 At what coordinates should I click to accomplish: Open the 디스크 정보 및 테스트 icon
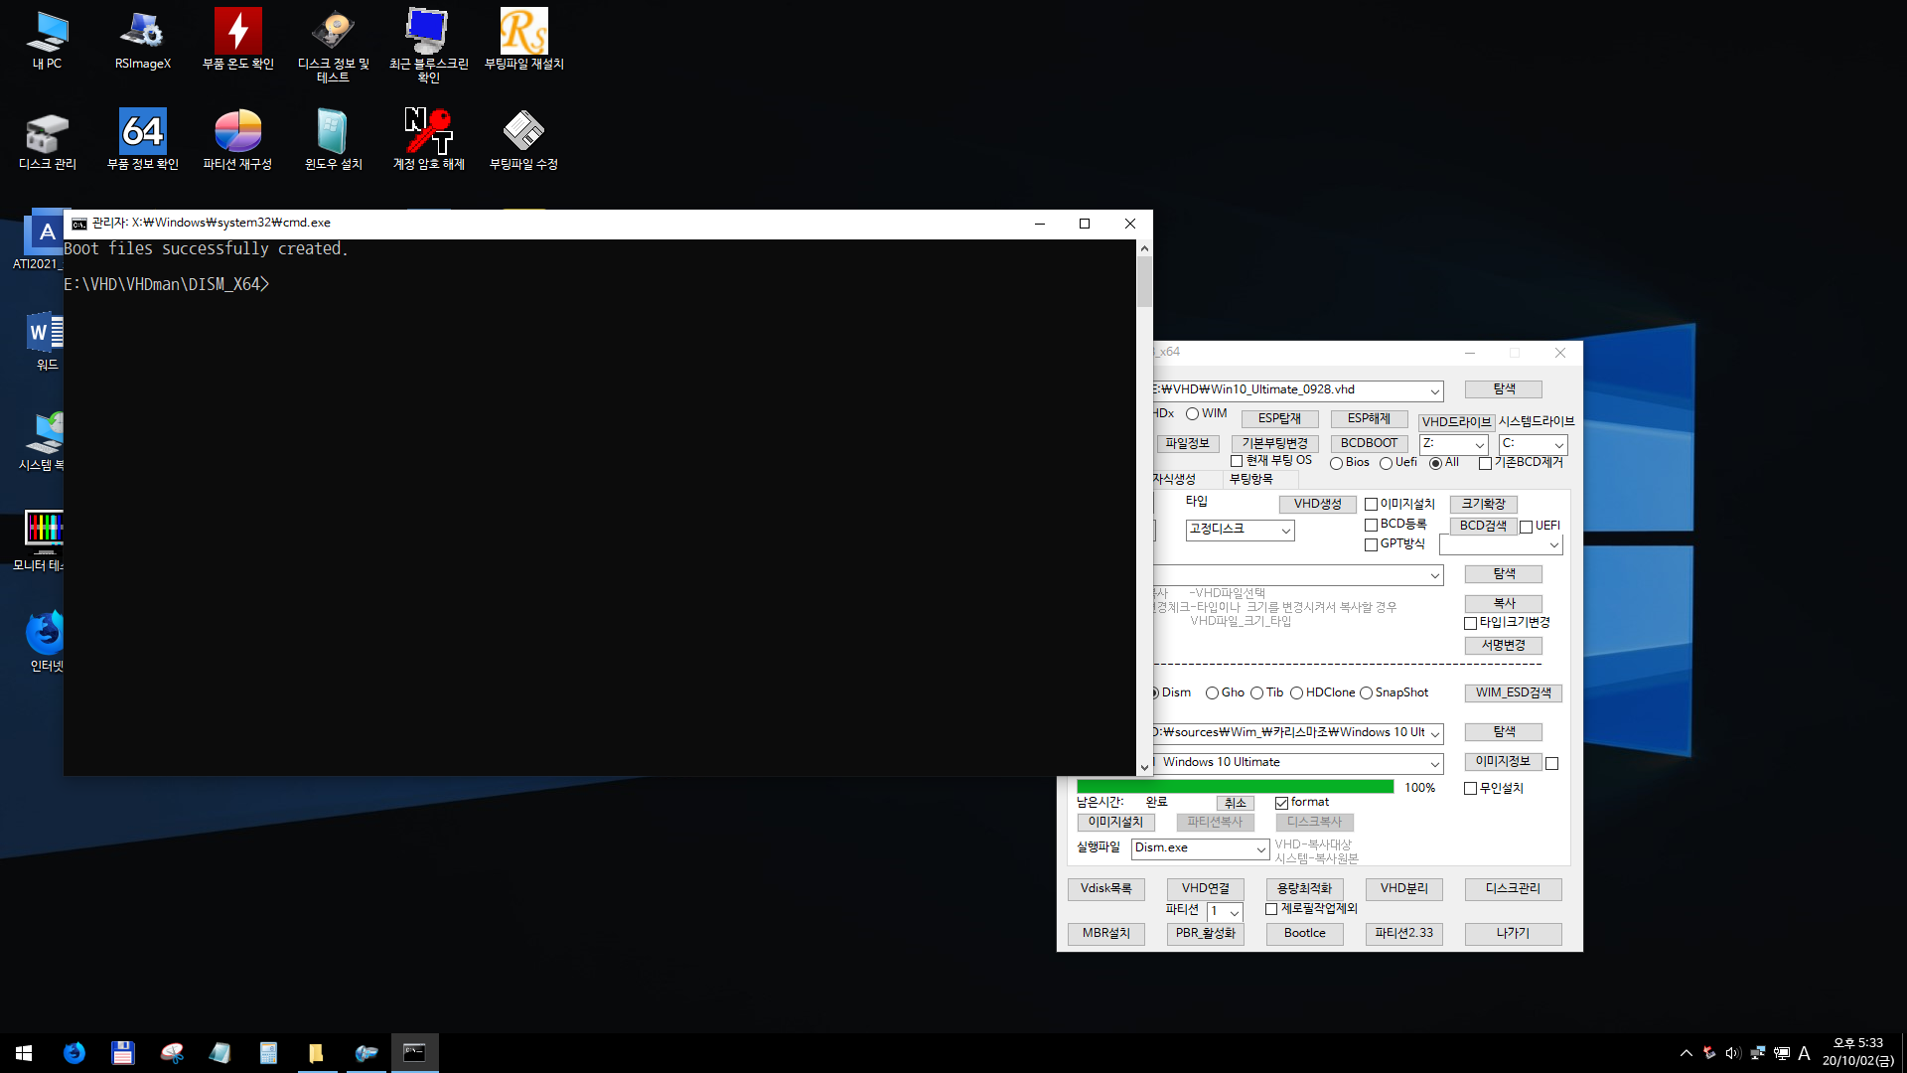pos(333,46)
